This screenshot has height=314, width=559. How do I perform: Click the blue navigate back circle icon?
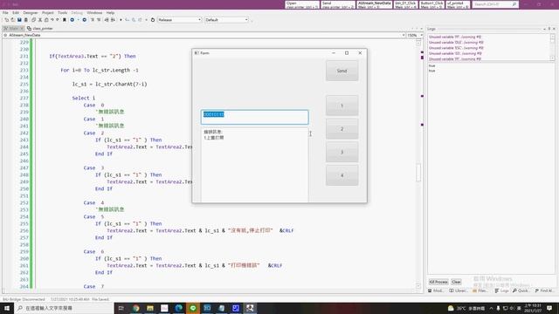point(72,20)
